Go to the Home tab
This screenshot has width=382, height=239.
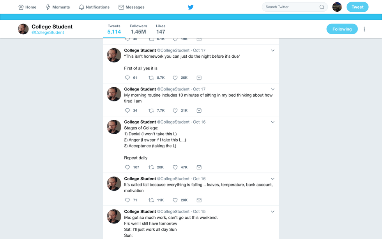(27, 7)
